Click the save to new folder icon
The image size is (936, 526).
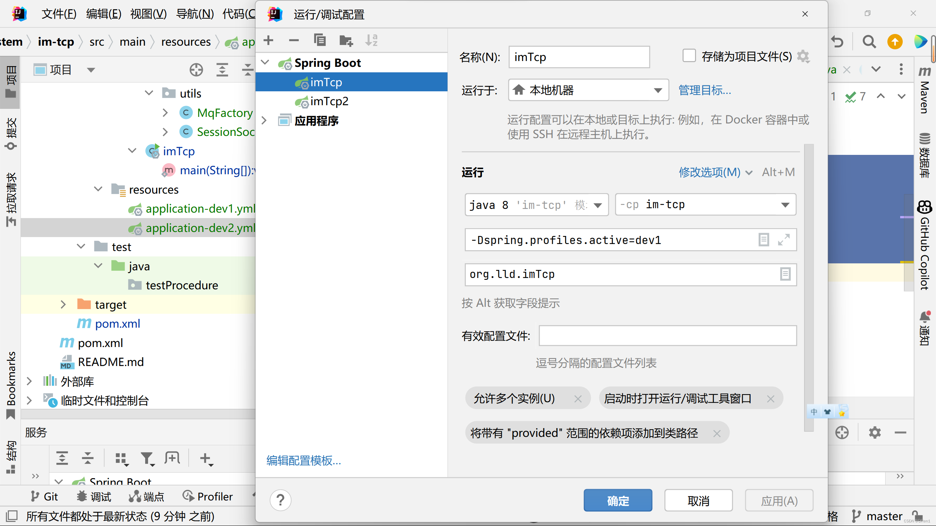coord(346,40)
